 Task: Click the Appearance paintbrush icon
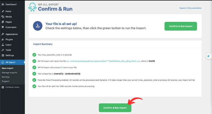3,34
